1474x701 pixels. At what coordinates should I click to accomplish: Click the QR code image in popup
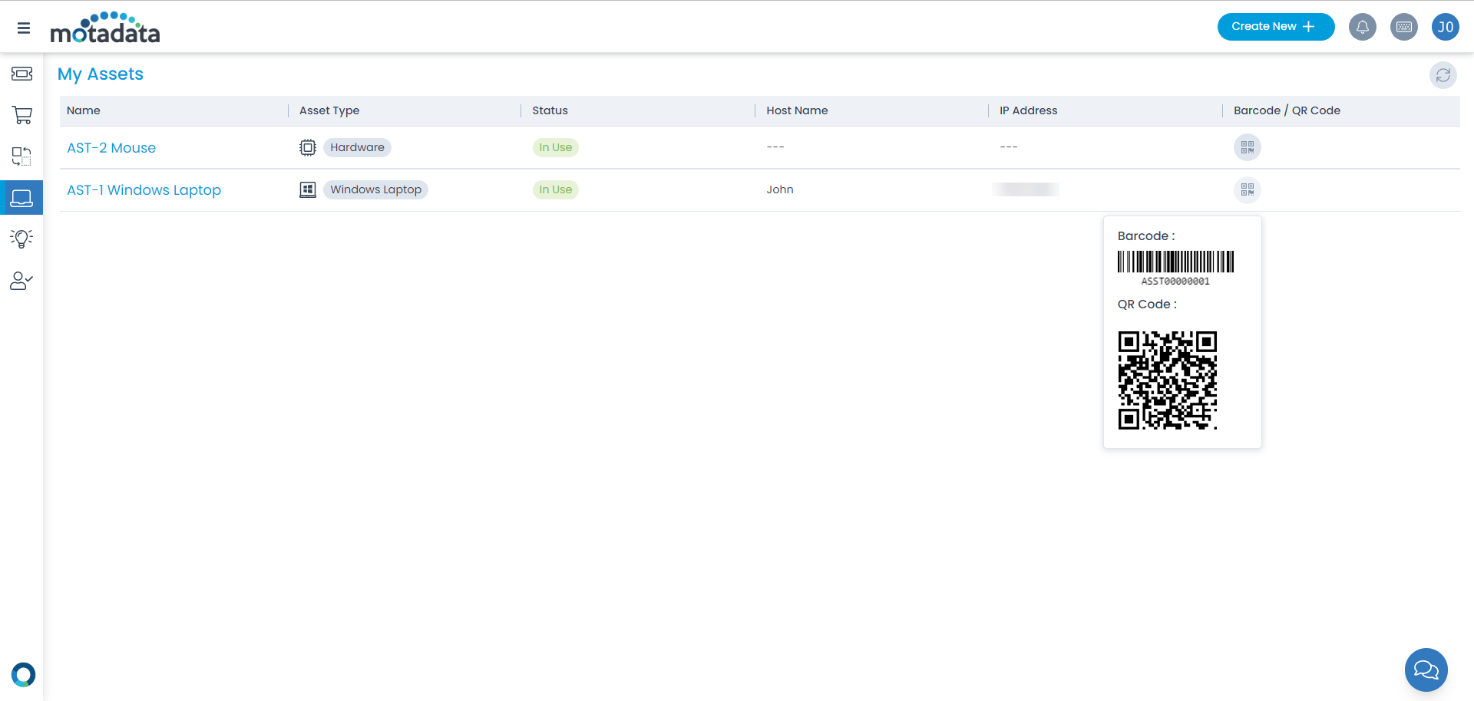click(x=1168, y=380)
